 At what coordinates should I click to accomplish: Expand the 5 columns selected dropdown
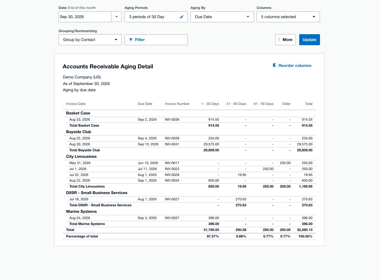tap(288, 17)
